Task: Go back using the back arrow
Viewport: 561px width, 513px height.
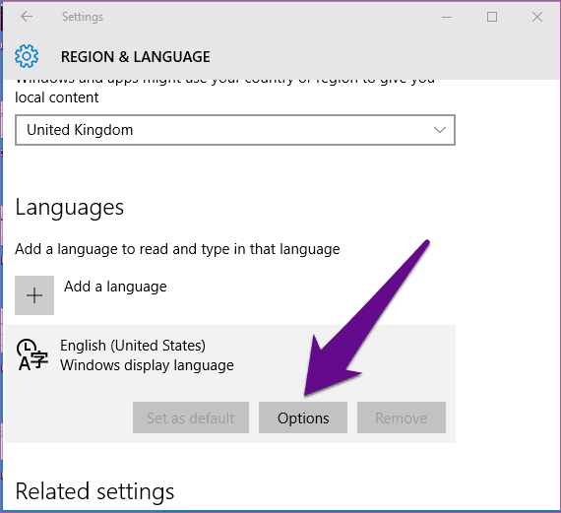Action: [27, 17]
